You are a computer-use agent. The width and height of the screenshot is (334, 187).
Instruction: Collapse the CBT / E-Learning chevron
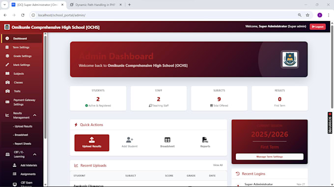click(35, 155)
